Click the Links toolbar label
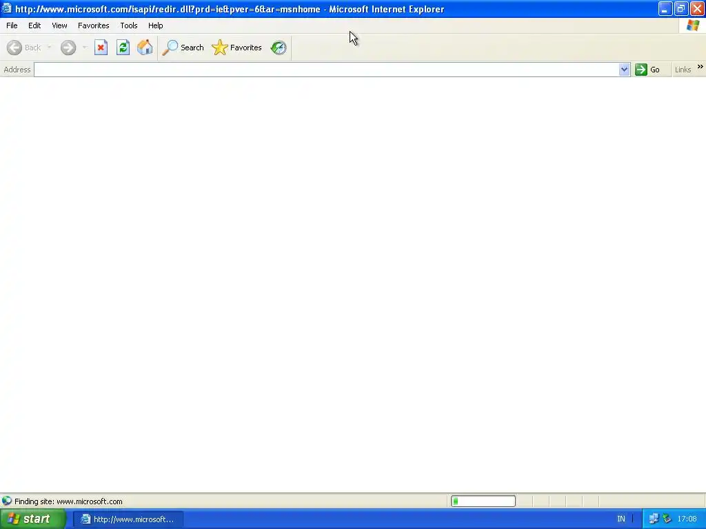This screenshot has width=706, height=529. click(x=683, y=70)
